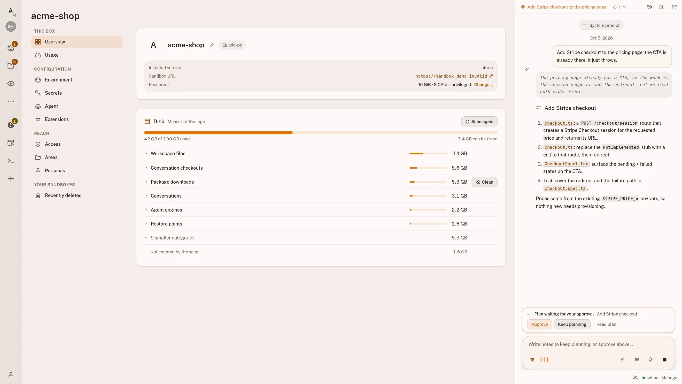Go to Recently deleted sandboxes
Viewport: 682px width, 384px height.
pyautogui.click(x=77, y=195)
